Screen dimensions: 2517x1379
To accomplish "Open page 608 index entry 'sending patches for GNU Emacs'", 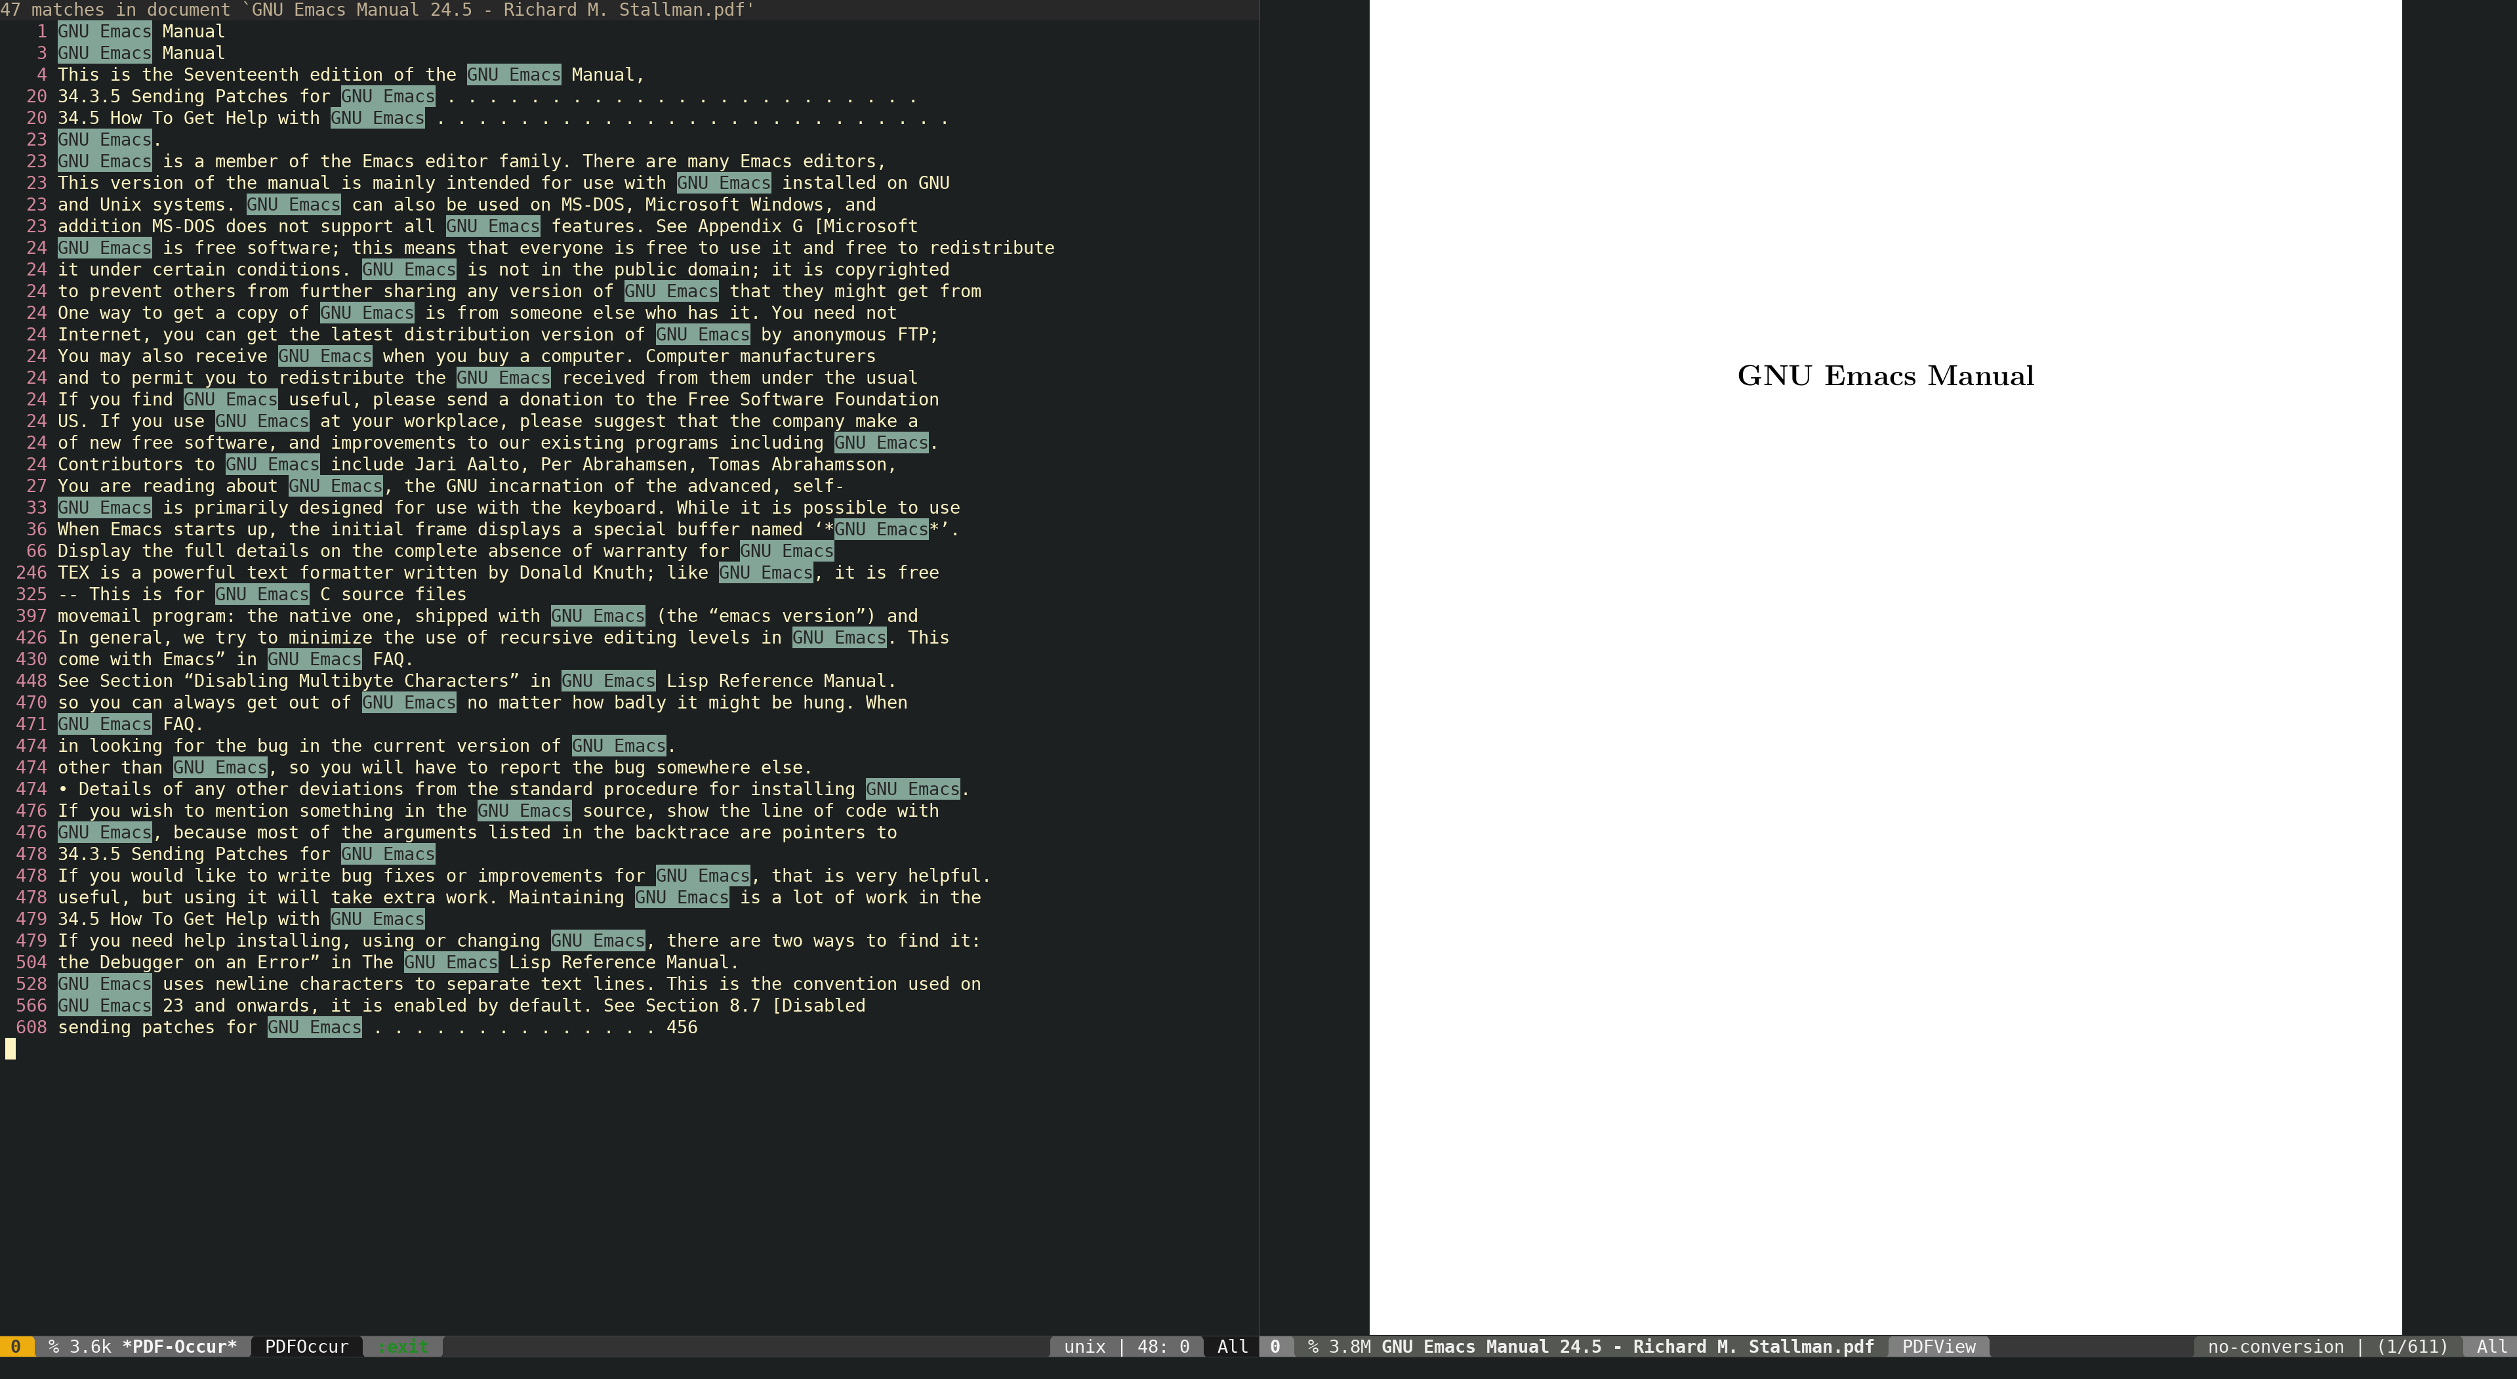I will [377, 1027].
